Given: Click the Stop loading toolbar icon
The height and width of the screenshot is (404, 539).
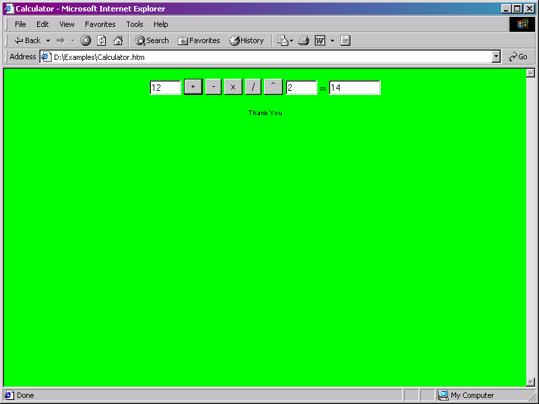Looking at the screenshot, I should click(x=86, y=40).
